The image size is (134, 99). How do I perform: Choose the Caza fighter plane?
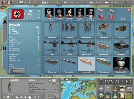pos(52,48)
